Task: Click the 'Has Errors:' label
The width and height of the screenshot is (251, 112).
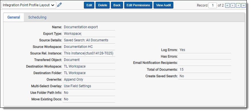Action: (x=169, y=56)
